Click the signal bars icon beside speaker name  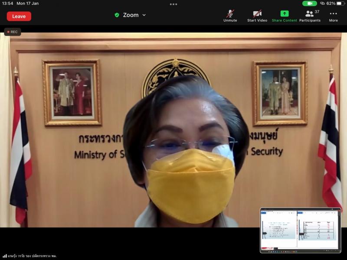(x=5, y=256)
